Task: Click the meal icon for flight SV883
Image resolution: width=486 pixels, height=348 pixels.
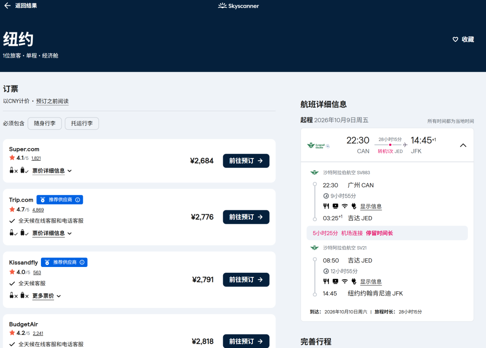Action: tap(326, 206)
